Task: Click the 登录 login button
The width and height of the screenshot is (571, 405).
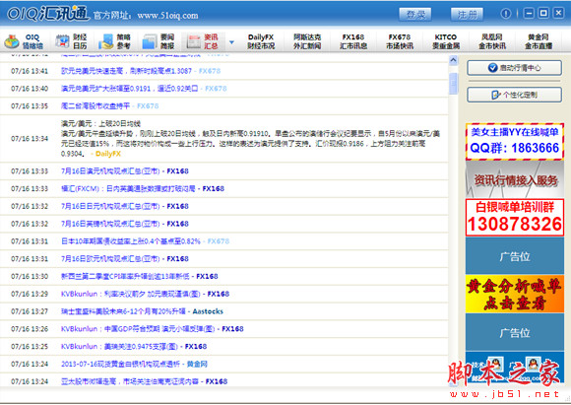Action: 415,15
